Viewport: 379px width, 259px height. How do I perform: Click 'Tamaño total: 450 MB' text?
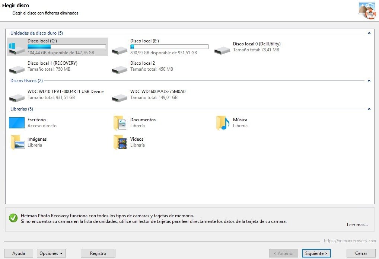152,69
